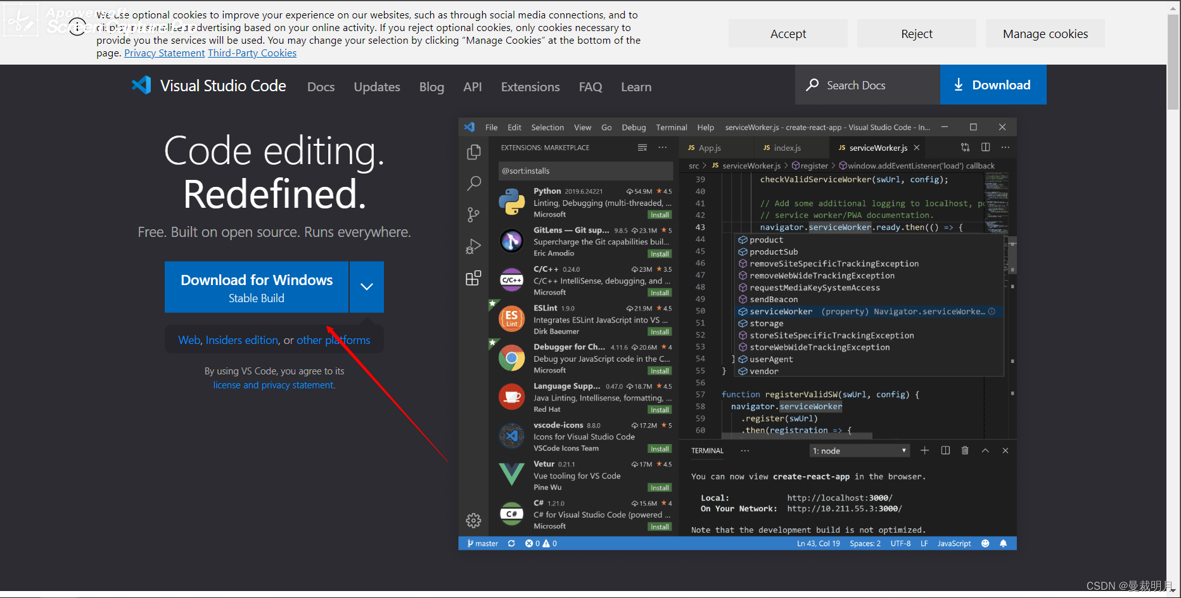The image size is (1181, 598).
Task: Split the terminal panel
Action: tap(945, 450)
